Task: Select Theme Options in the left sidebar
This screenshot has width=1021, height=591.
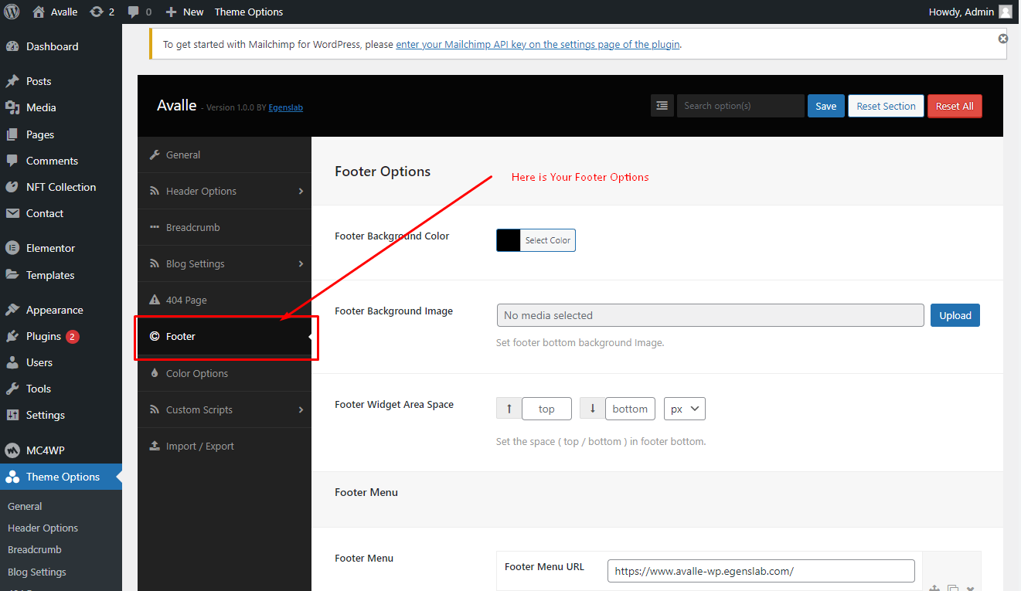Action: [61, 477]
